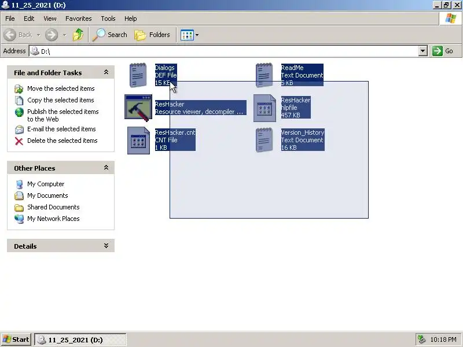Select the ResHacker application hammer icon

(138, 108)
